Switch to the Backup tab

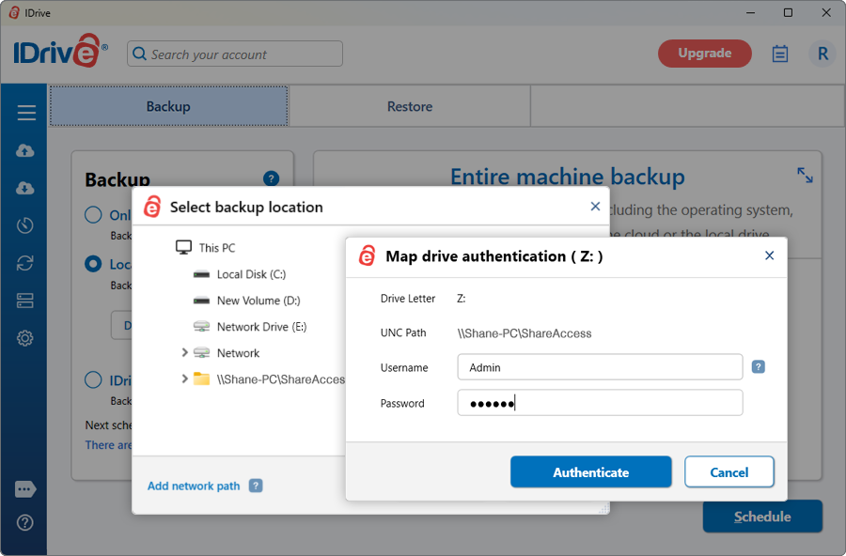(169, 106)
